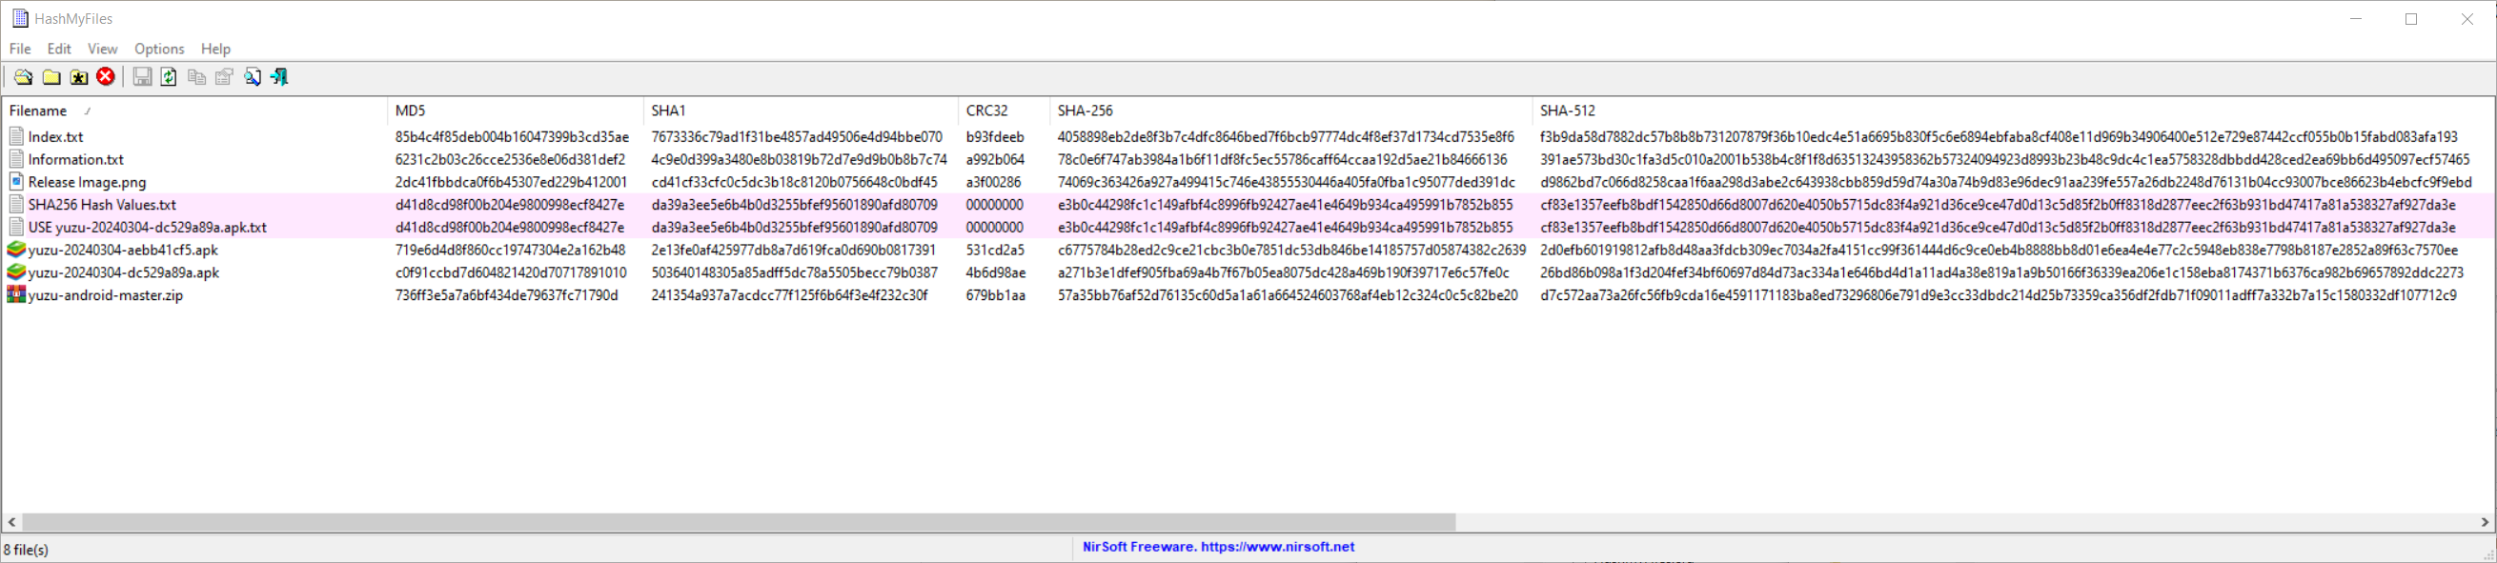2497x563 pixels.
Task: Open the View menu
Action: coord(102,49)
